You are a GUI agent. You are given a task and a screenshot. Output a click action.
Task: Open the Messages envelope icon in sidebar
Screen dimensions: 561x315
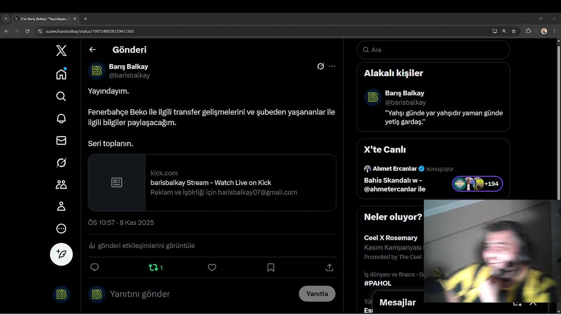(x=61, y=140)
